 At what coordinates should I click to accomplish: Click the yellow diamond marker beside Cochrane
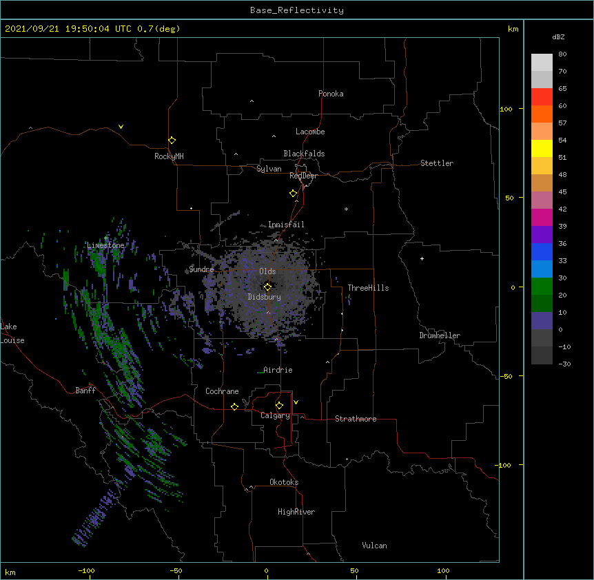click(x=234, y=406)
